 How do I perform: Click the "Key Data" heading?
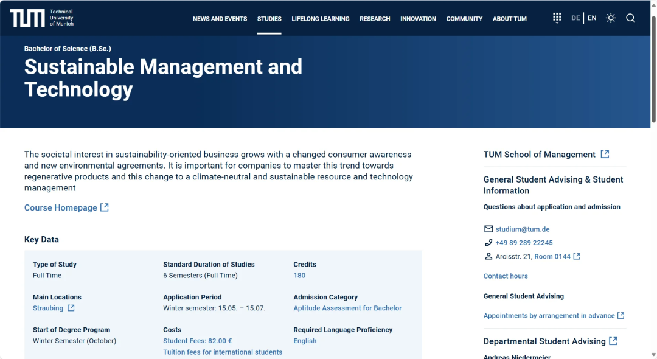(x=41, y=240)
